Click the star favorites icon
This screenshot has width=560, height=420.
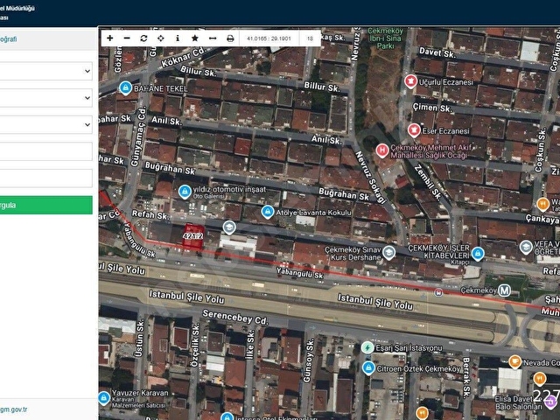(194, 38)
